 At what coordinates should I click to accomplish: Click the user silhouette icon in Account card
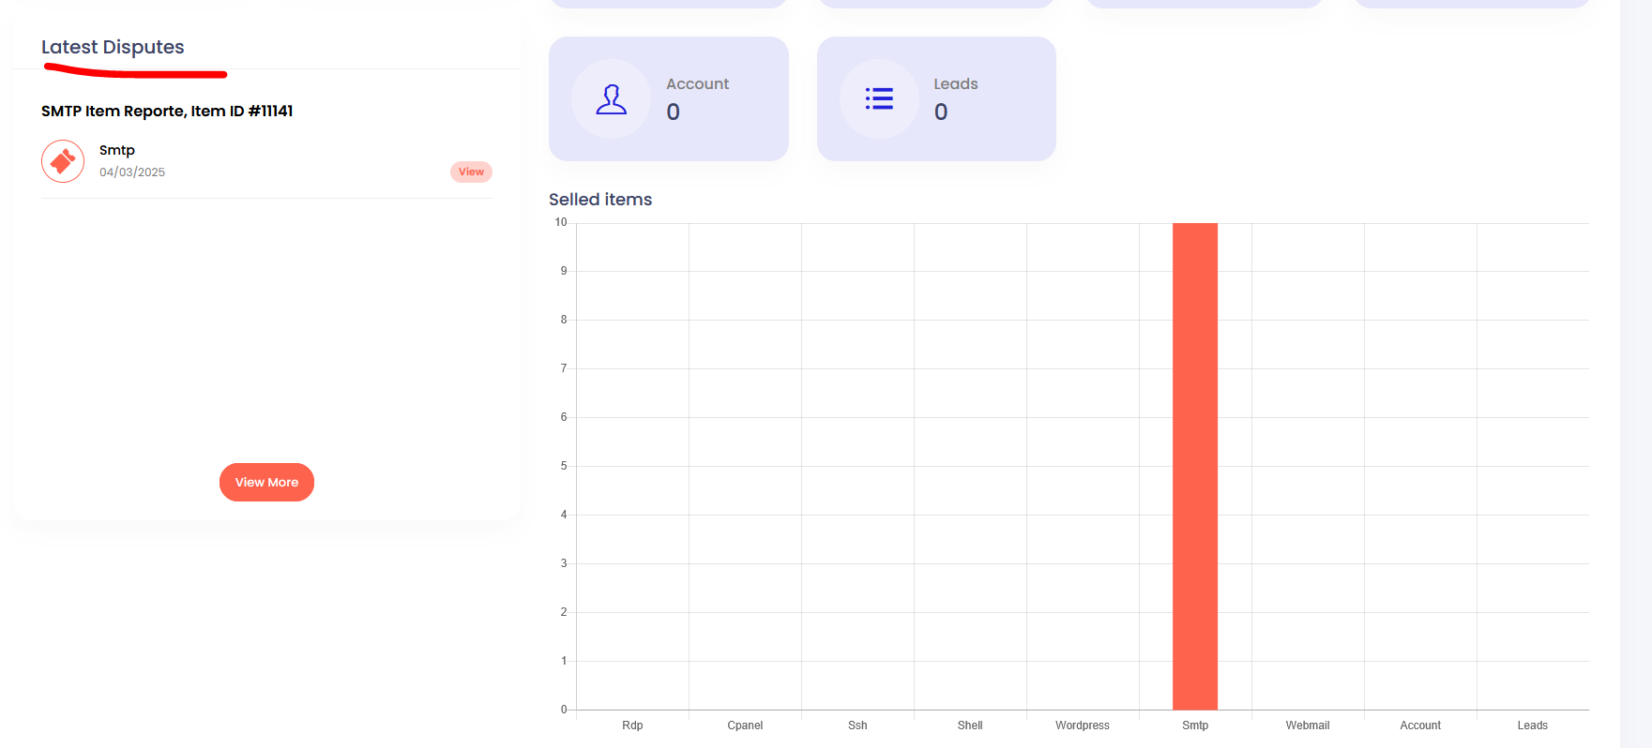(611, 99)
